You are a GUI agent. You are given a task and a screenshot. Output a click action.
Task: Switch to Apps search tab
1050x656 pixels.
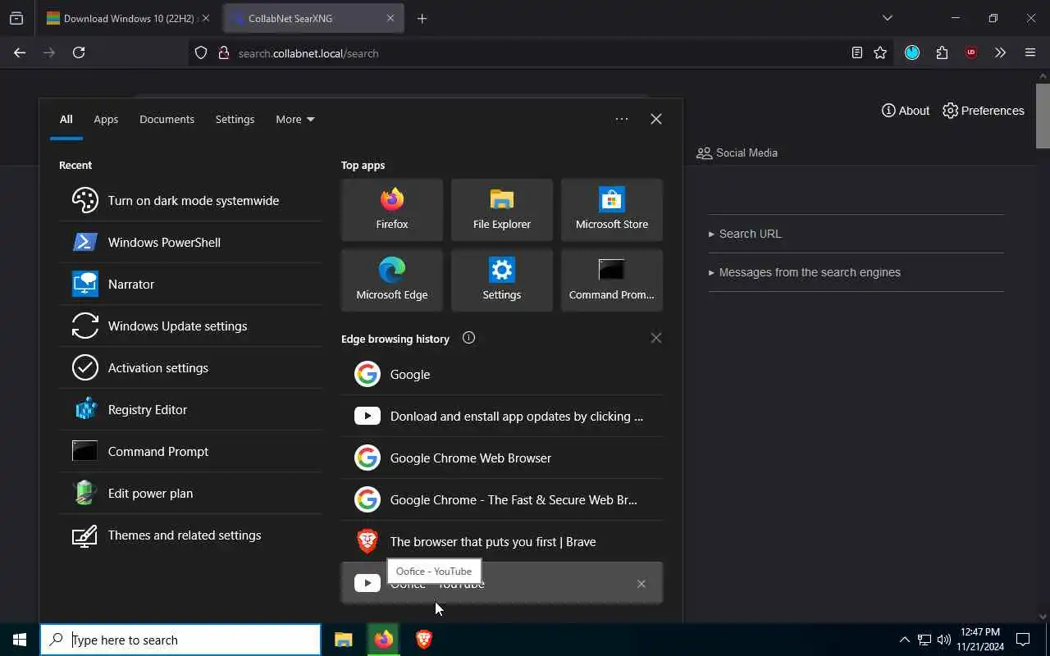(x=106, y=119)
